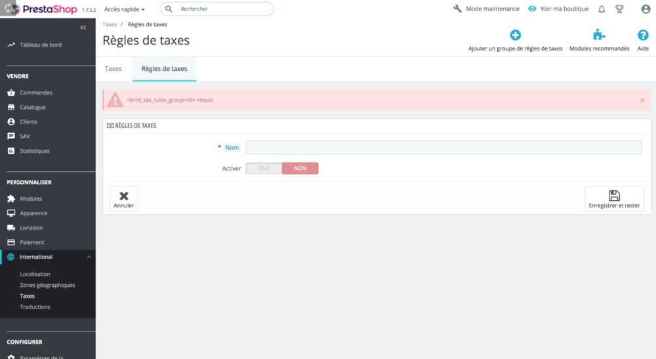Open Clients in the sidebar
656x359 pixels.
(x=28, y=122)
